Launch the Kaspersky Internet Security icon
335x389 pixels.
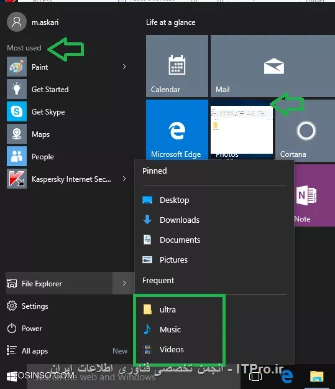click(17, 179)
